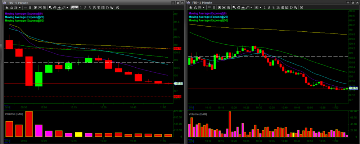Select the hand pan tool in the 5 Minute chart
Viewport: 360px width, 144px height.
tap(55, 8)
